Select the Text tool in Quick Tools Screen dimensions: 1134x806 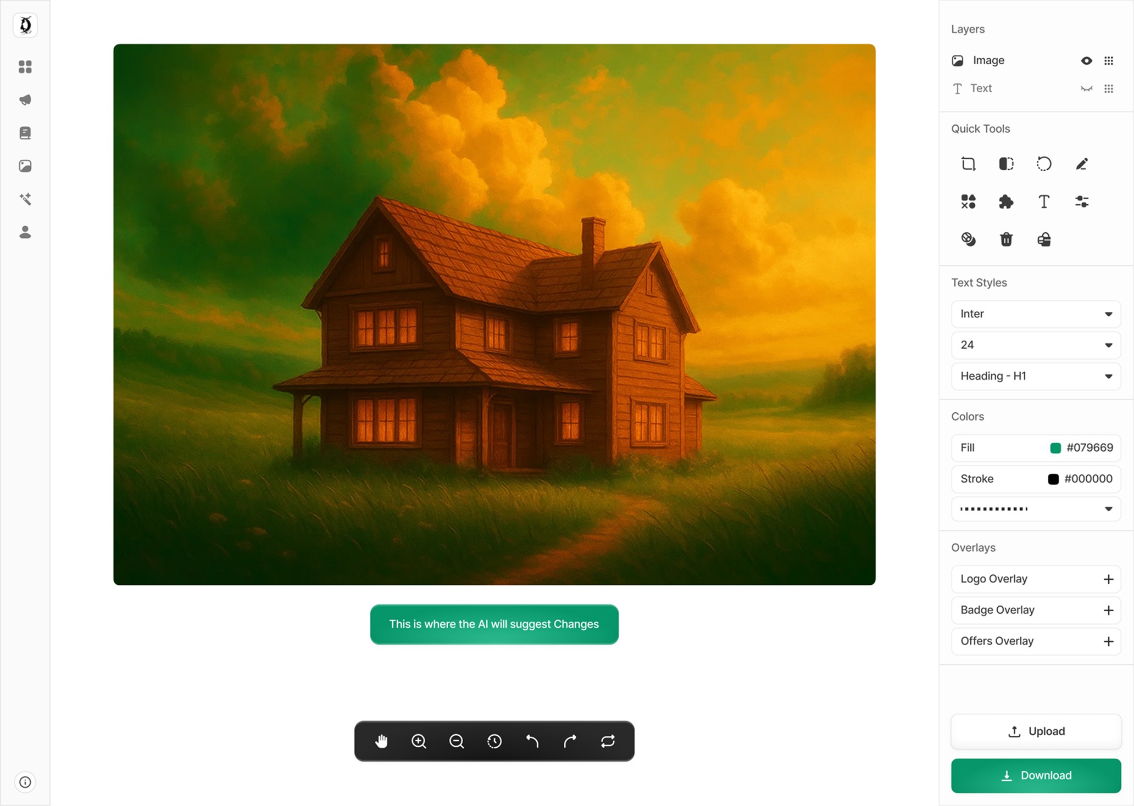[x=1043, y=201]
